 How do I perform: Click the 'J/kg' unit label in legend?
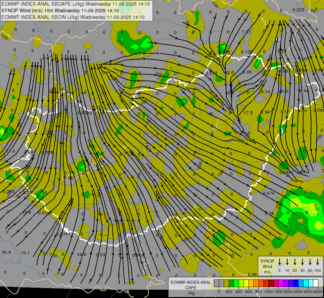[x=191, y=293]
